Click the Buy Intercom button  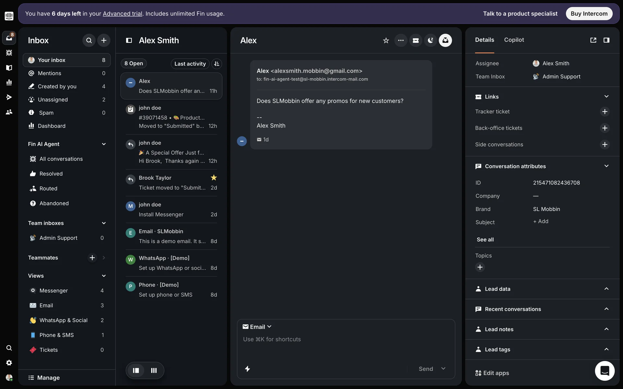[x=589, y=14]
